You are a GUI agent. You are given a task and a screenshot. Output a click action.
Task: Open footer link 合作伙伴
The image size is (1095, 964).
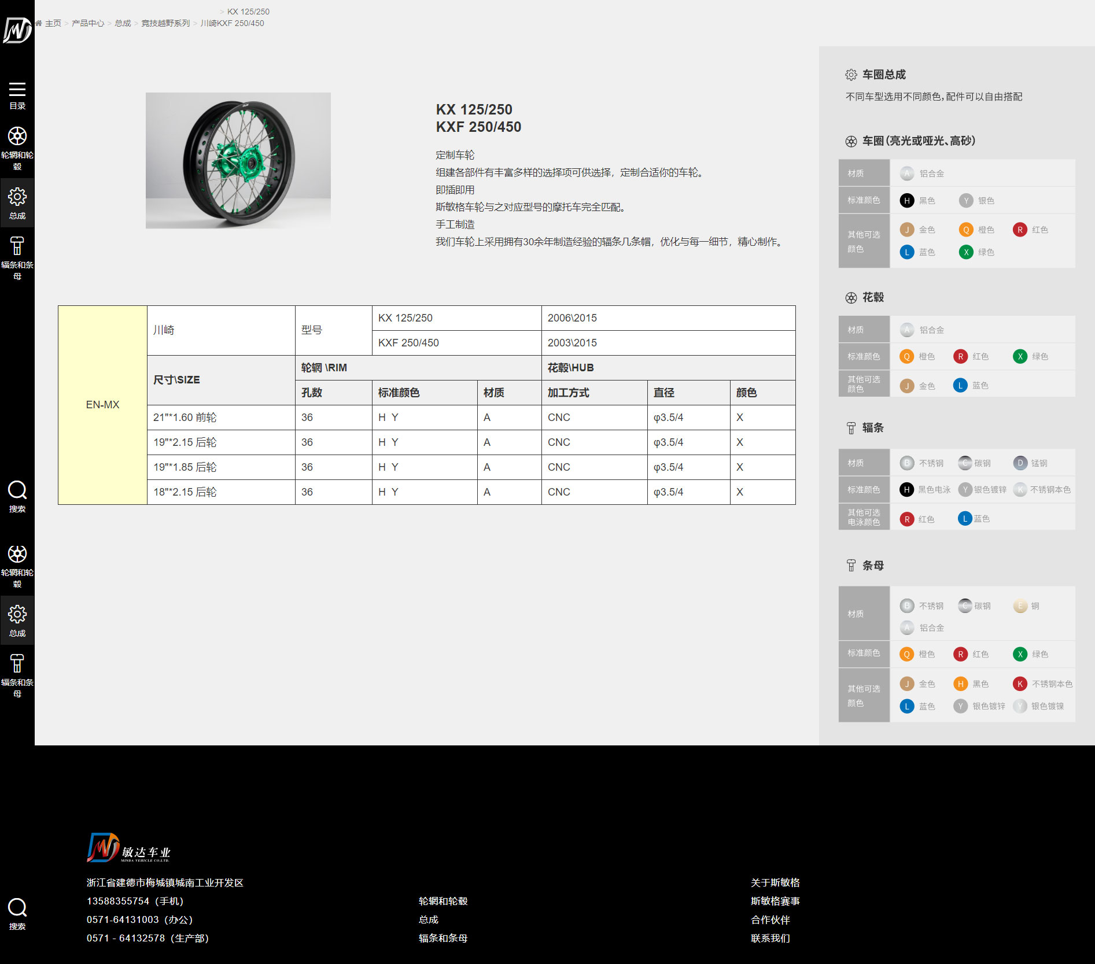tap(770, 919)
